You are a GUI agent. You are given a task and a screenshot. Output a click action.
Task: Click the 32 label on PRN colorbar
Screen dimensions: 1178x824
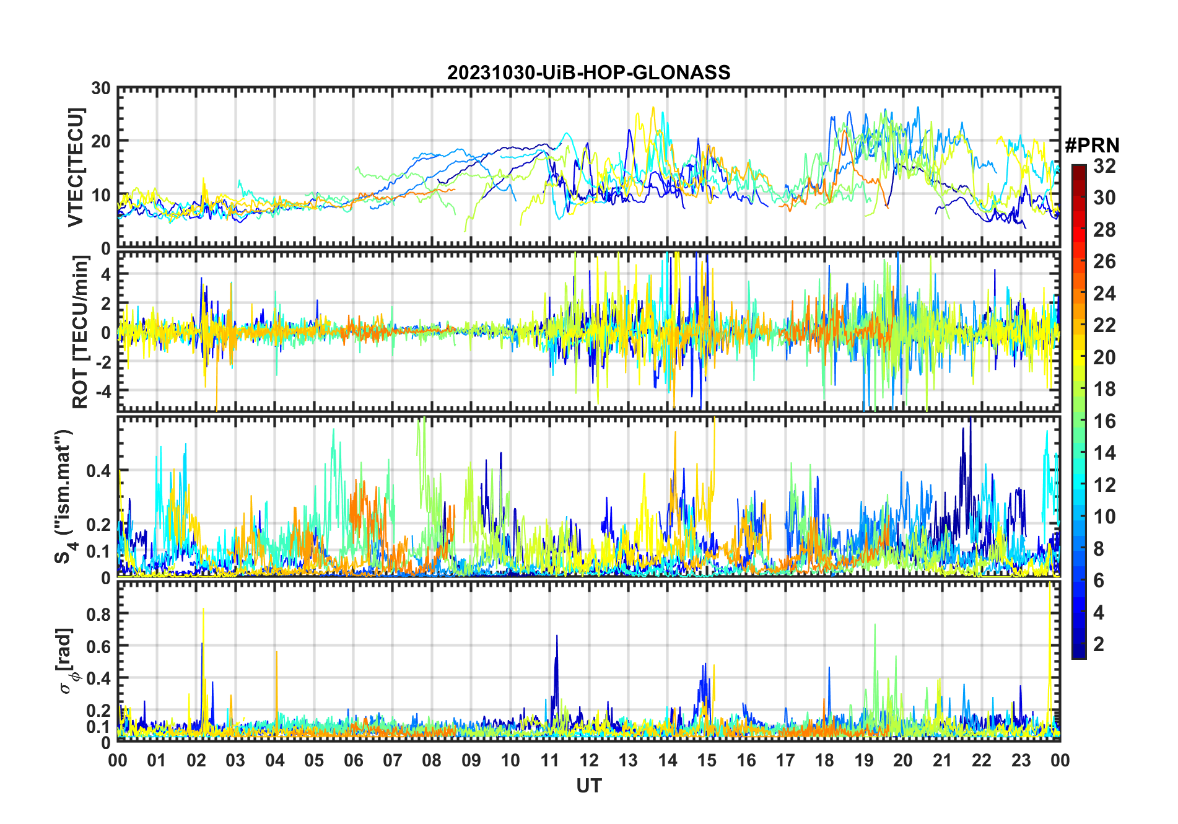pos(1104,166)
